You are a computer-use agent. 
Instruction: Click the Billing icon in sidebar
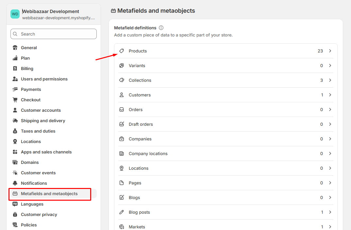(15, 68)
